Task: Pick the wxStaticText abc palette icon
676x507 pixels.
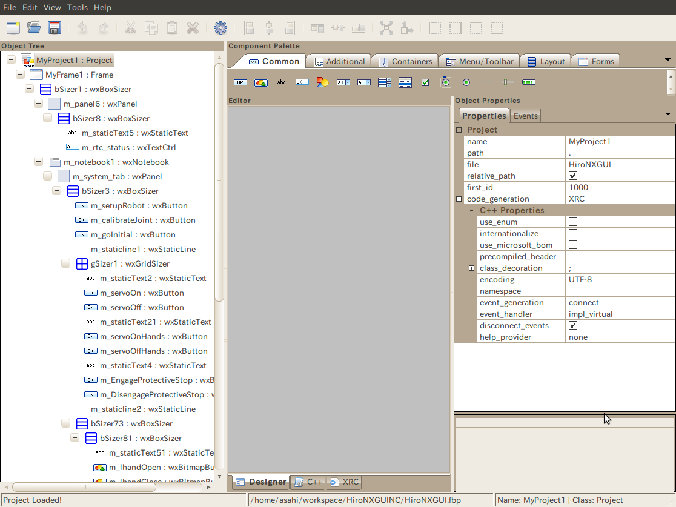Action: click(282, 82)
